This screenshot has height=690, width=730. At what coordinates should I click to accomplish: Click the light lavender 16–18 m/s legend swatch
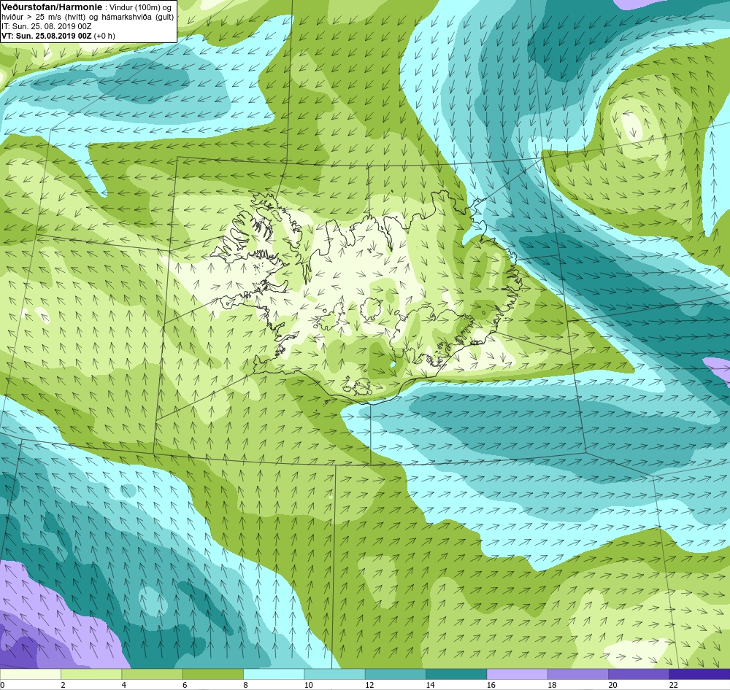coord(517,674)
